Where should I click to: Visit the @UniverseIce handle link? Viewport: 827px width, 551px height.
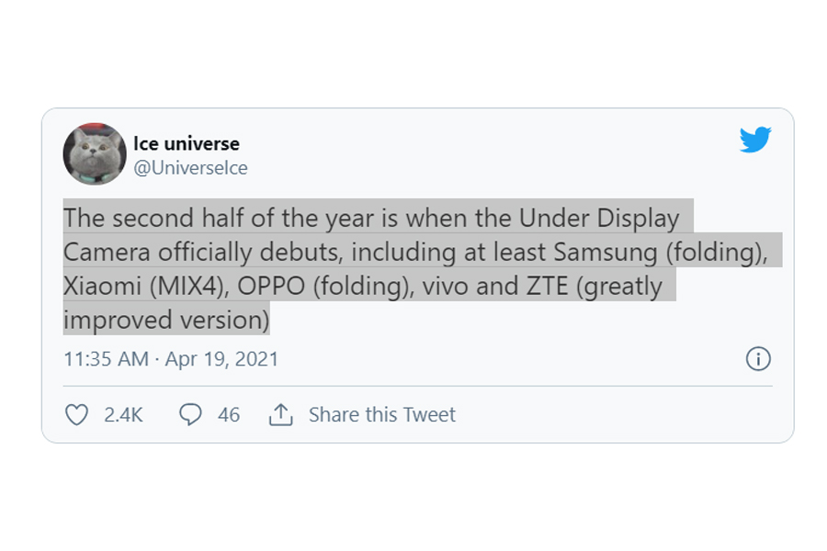tap(190, 168)
